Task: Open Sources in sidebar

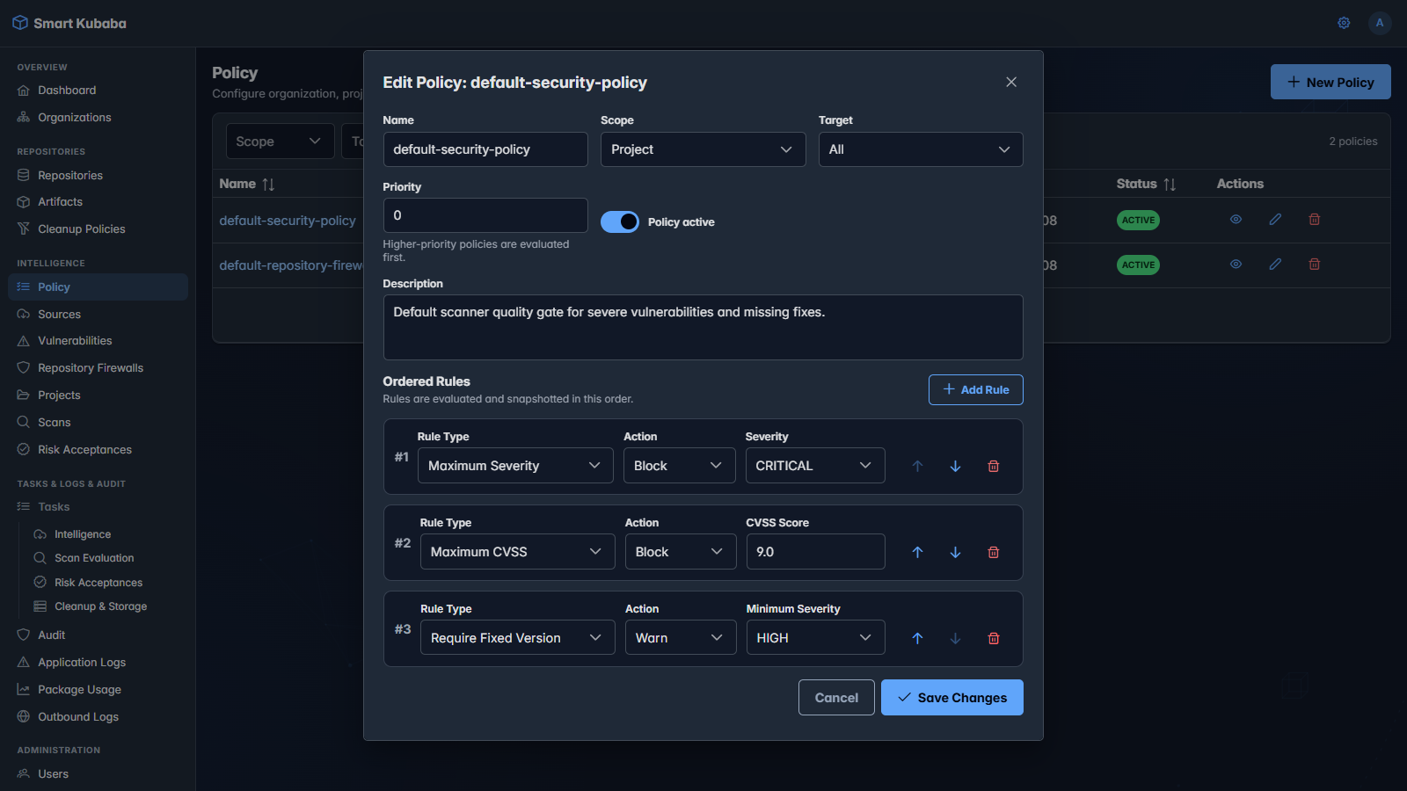Action: tap(98, 314)
